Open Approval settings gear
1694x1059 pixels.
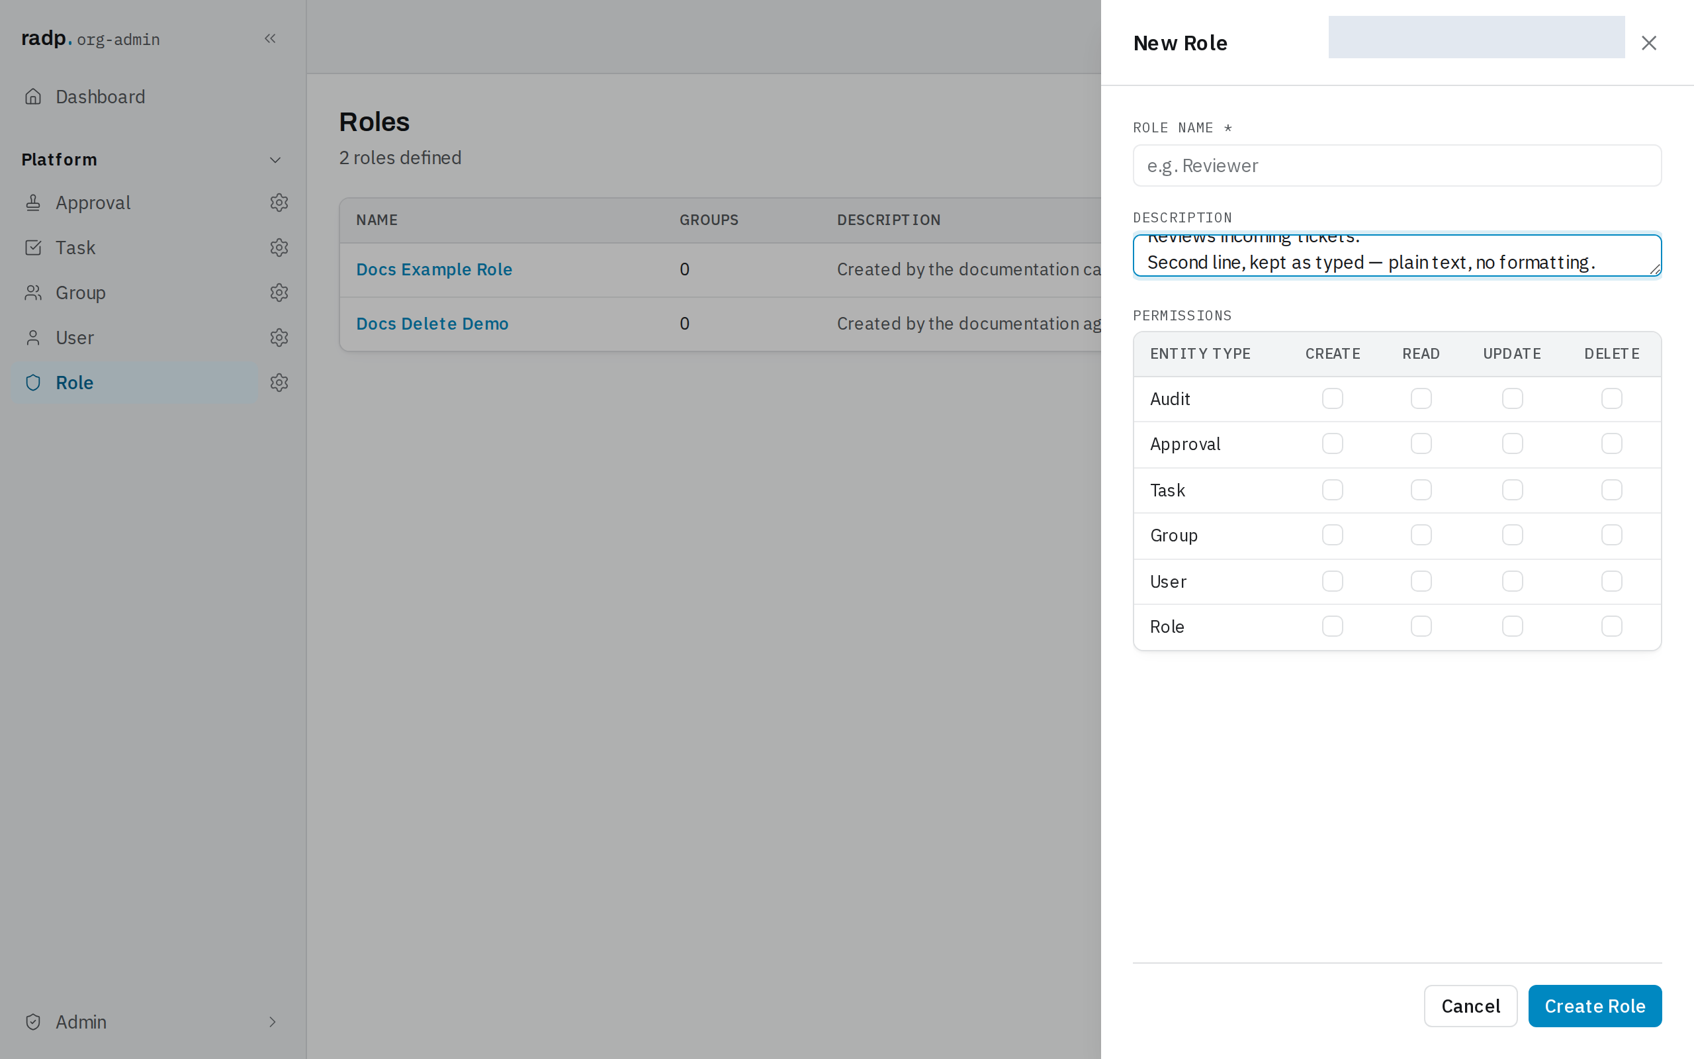(279, 203)
